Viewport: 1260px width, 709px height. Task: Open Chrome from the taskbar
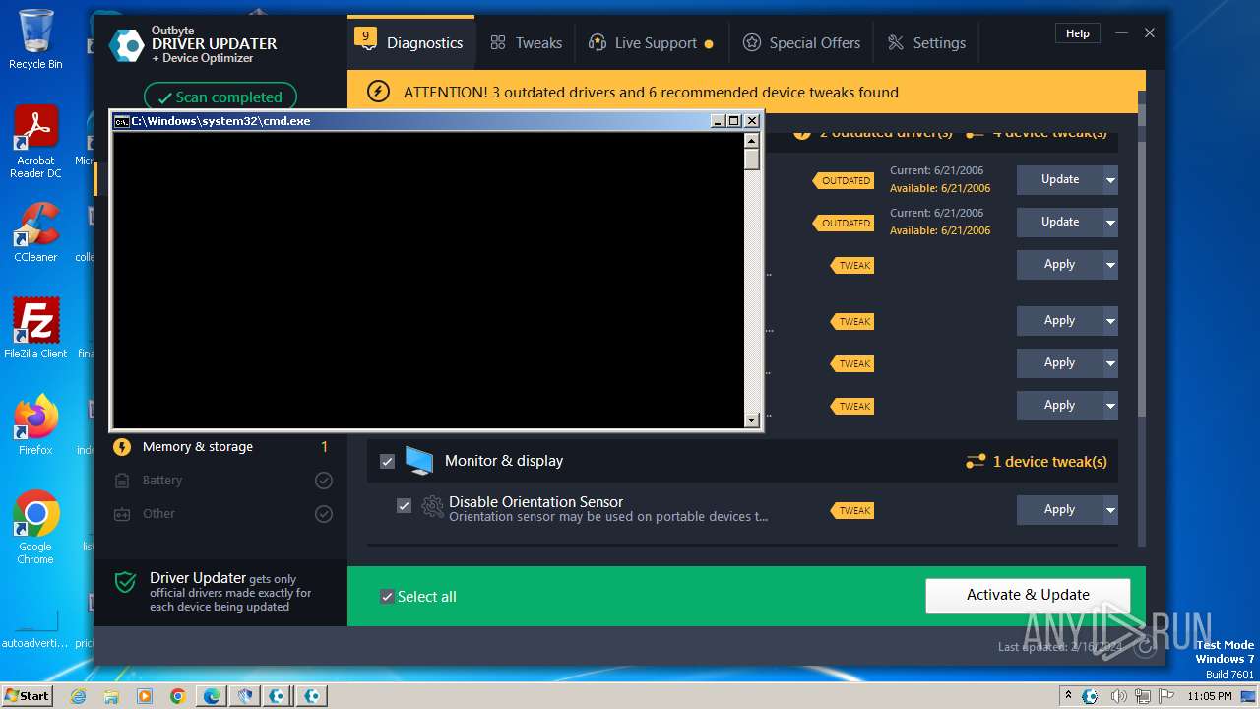point(177,696)
